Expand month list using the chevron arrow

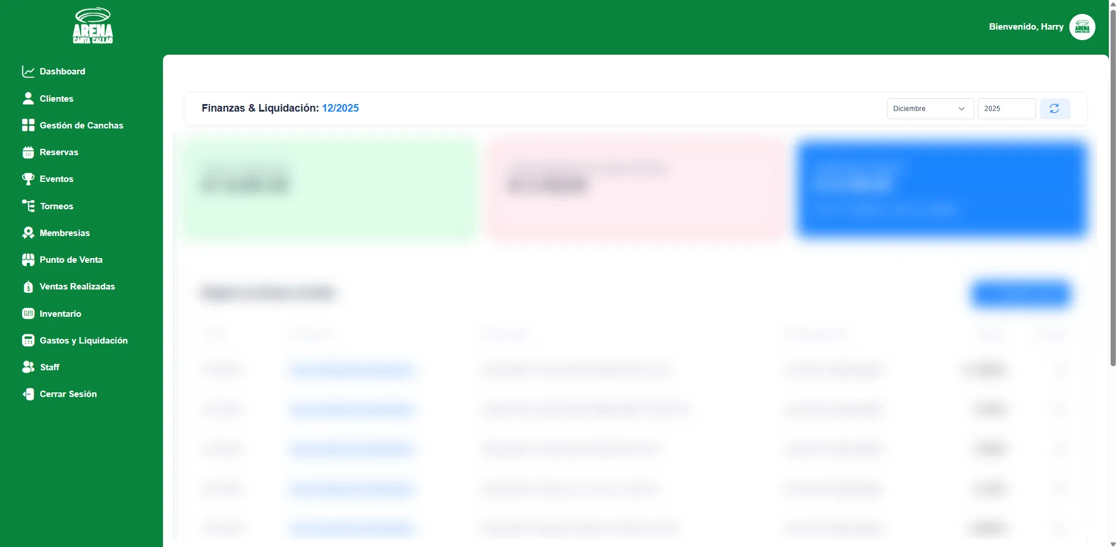pyautogui.click(x=961, y=109)
